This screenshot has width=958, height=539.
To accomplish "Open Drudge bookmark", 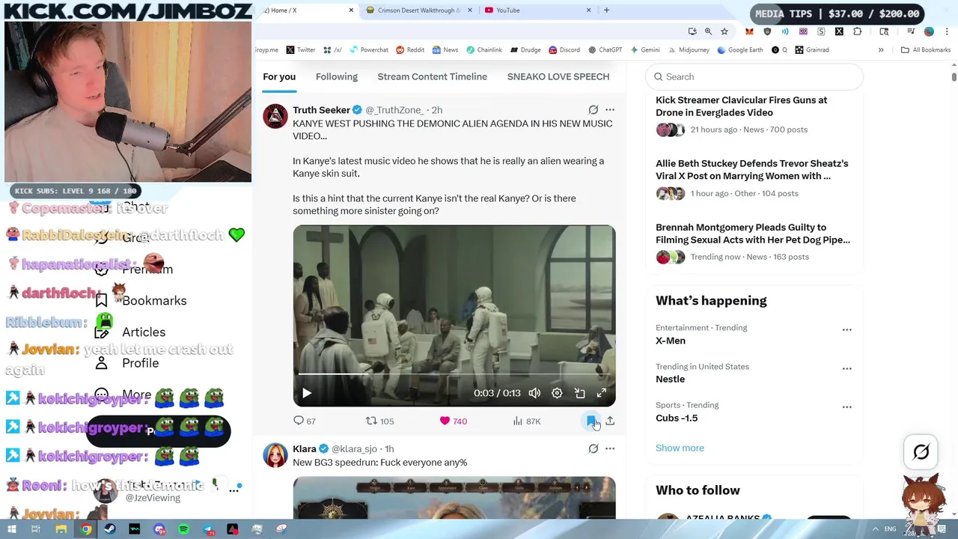I will pos(525,50).
